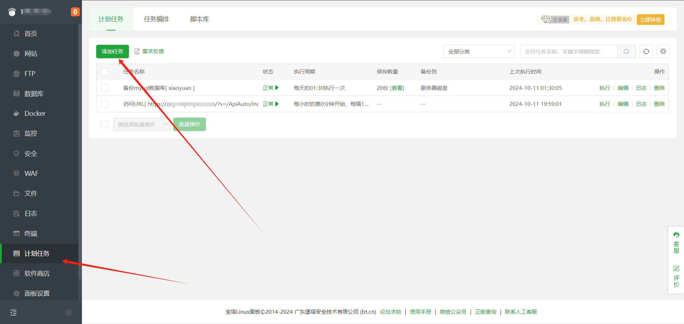Tick the checkbox for MySQL backup task

(x=105, y=88)
